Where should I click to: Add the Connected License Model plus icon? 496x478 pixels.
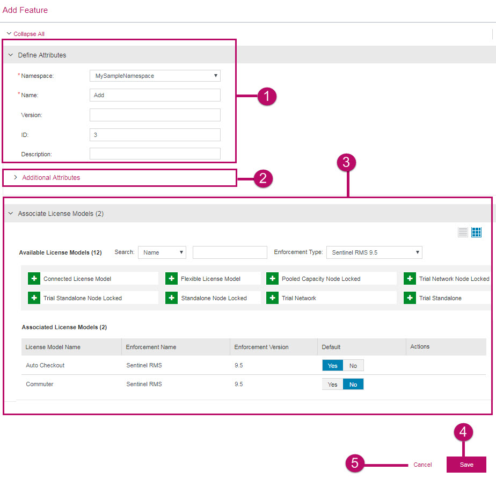click(x=34, y=279)
